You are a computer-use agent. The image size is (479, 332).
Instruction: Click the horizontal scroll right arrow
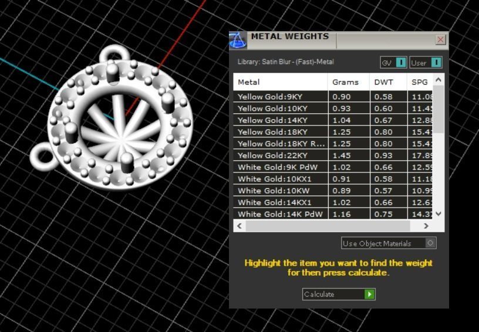click(x=426, y=226)
